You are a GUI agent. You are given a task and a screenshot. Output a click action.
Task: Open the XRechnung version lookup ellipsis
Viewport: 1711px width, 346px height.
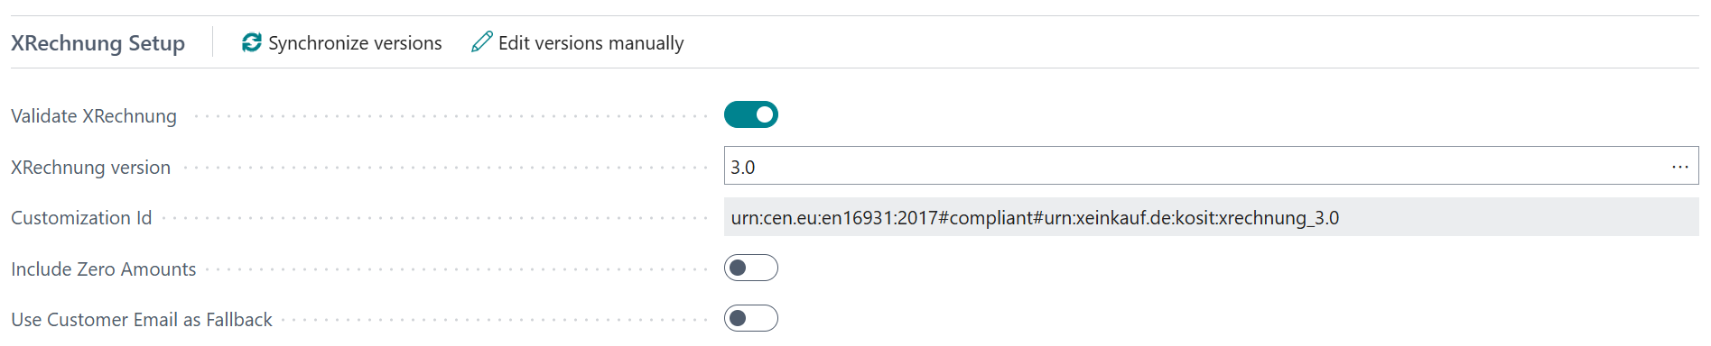(1679, 167)
